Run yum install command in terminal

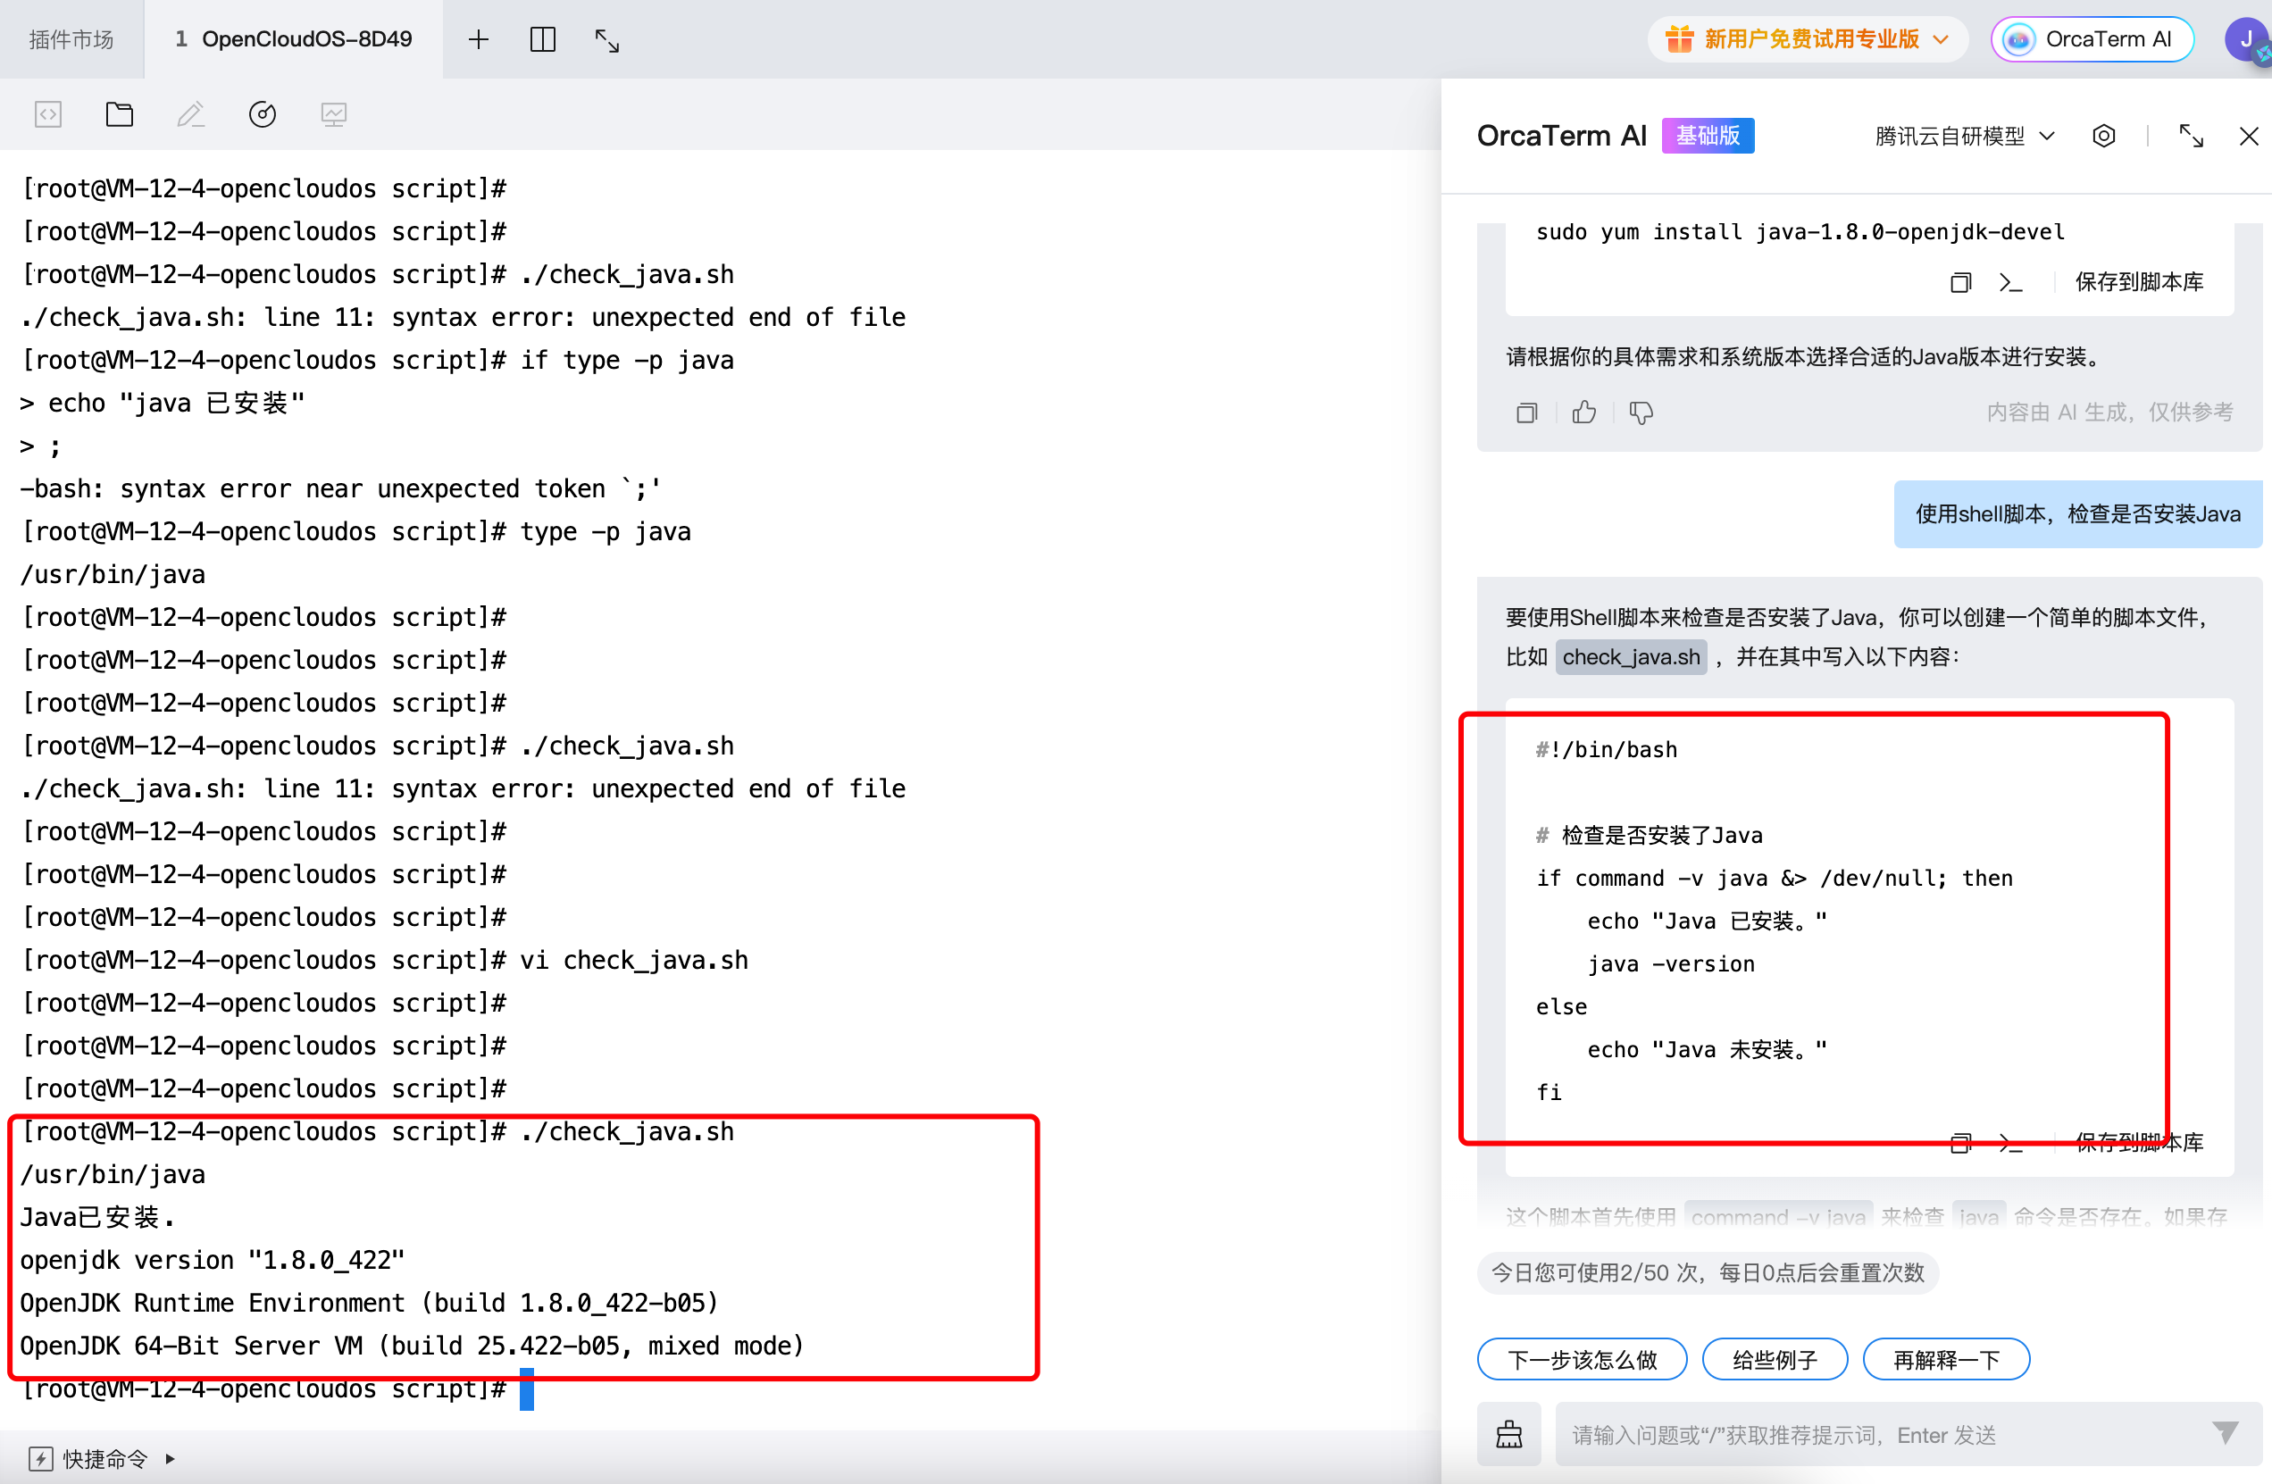click(x=2010, y=282)
